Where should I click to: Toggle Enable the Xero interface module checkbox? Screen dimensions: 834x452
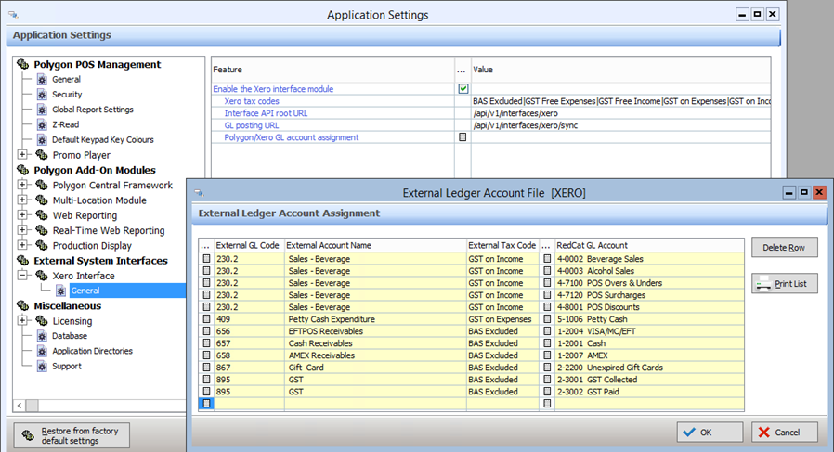coord(463,89)
